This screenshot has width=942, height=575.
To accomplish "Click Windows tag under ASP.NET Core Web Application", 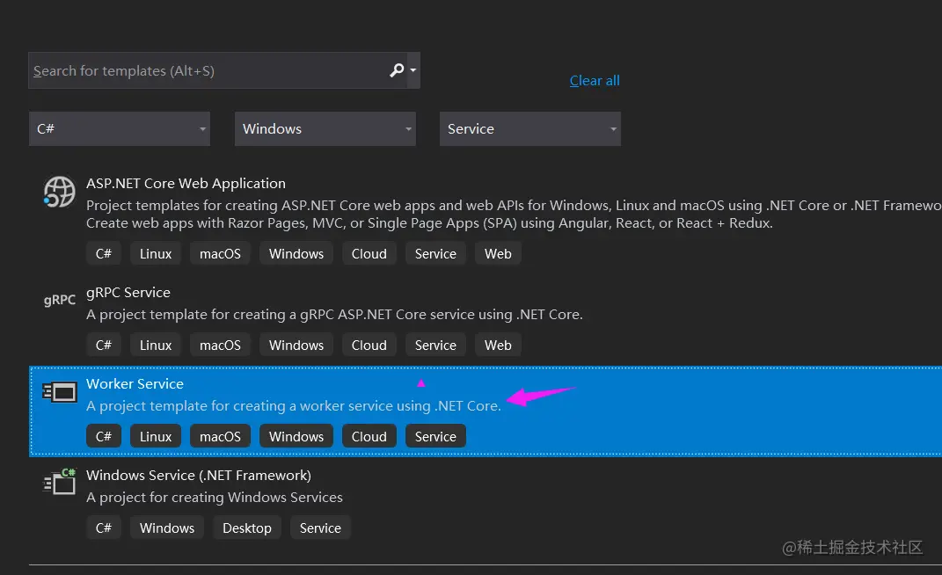I will tap(296, 253).
